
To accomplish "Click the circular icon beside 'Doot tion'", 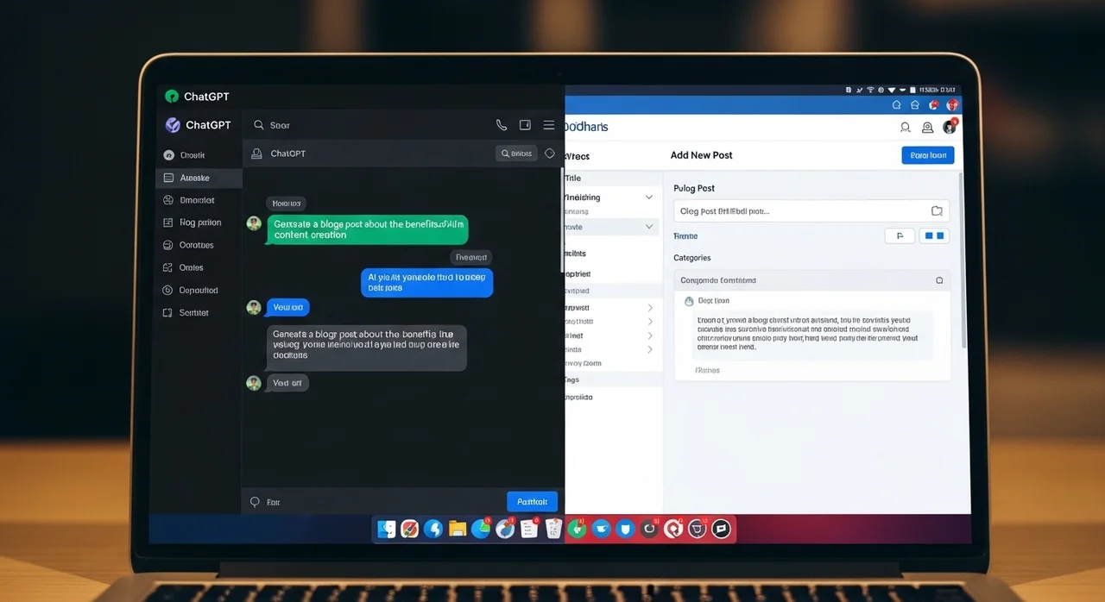I will pos(689,301).
